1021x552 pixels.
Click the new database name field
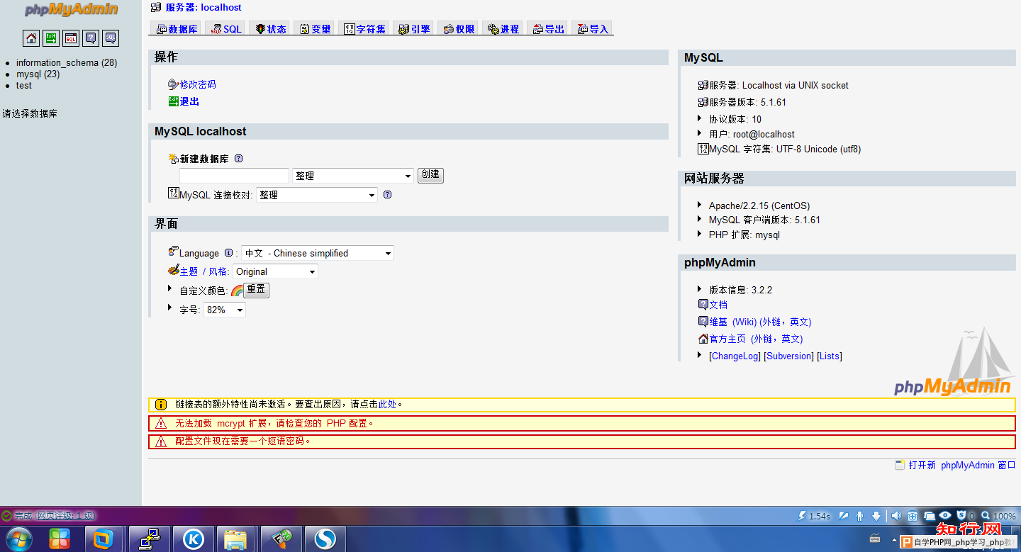[234, 176]
